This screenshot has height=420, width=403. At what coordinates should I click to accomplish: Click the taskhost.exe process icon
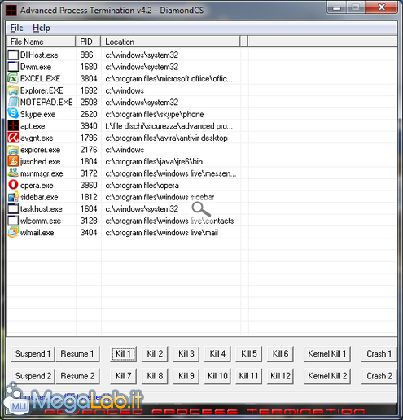coord(13,209)
